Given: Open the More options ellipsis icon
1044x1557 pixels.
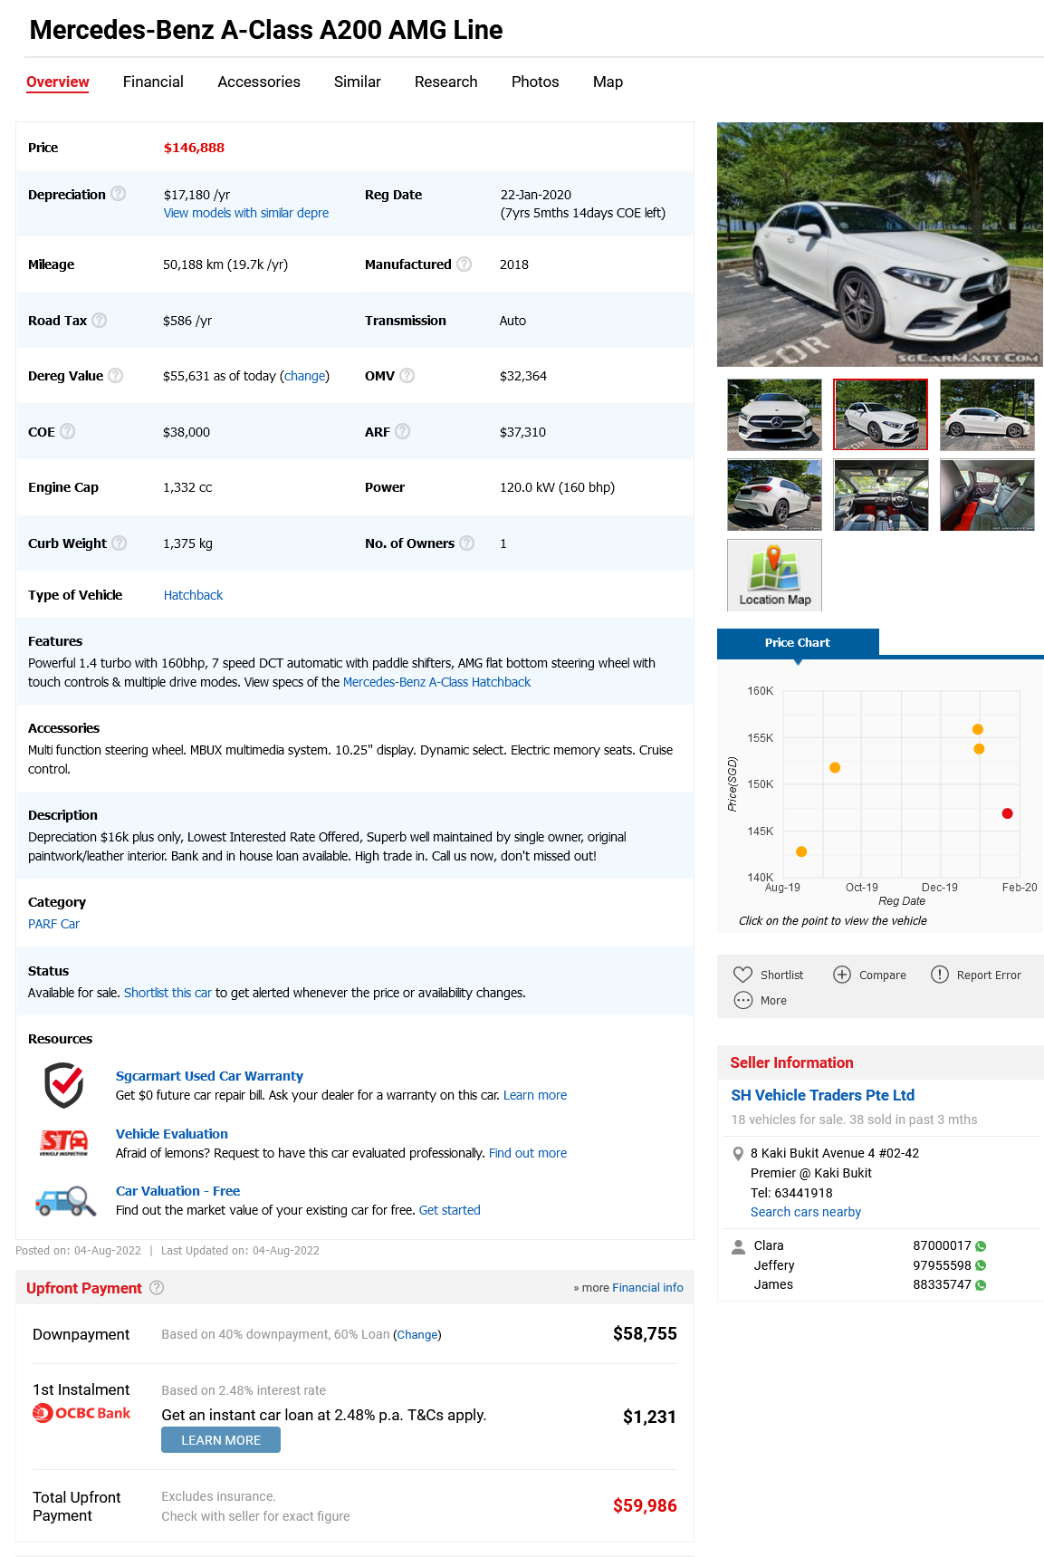Looking at the screenshot, I should 743,1000.
